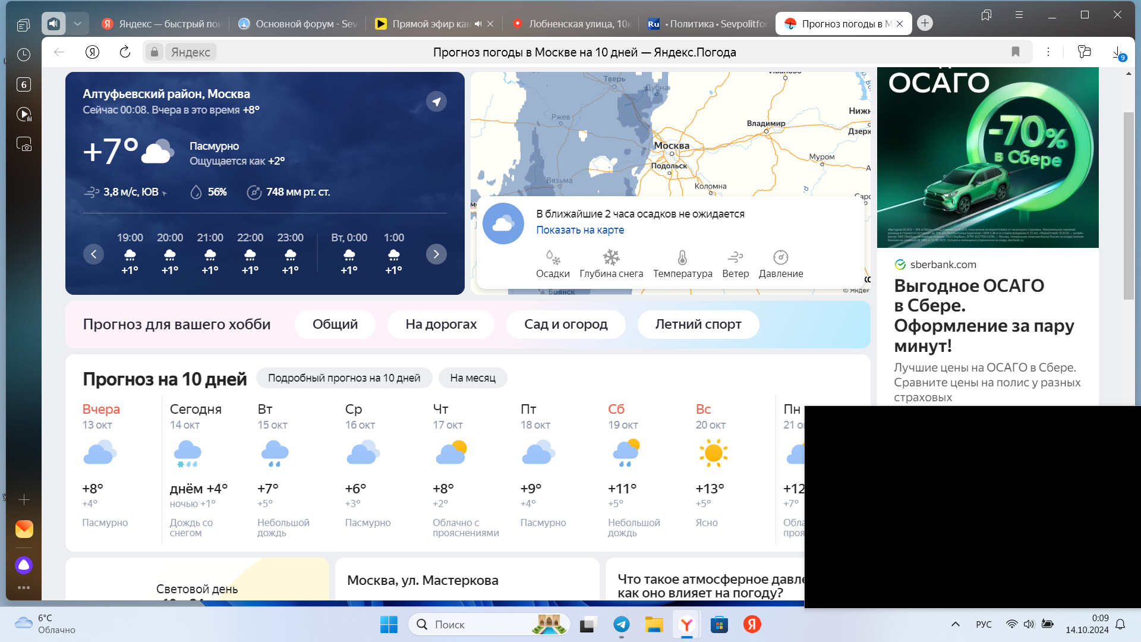Open the browser history sidebar icon

coord(24,55)
